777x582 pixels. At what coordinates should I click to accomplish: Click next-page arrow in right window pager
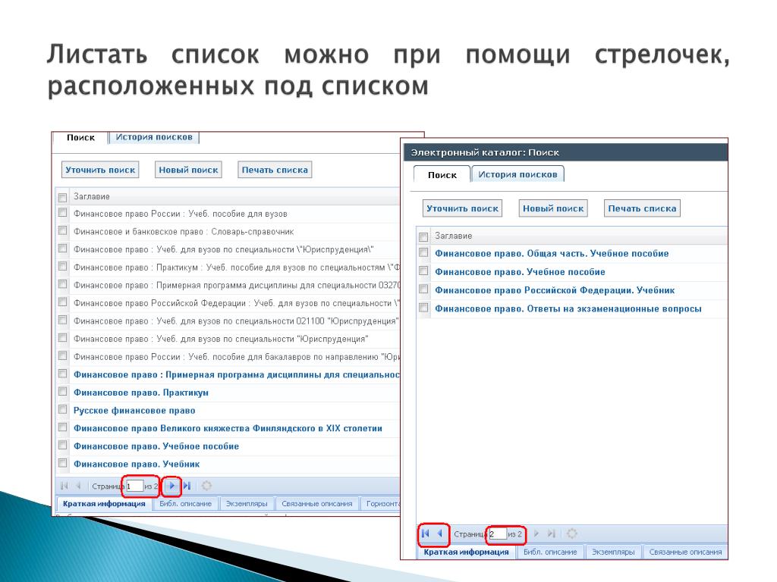(536, 533)
